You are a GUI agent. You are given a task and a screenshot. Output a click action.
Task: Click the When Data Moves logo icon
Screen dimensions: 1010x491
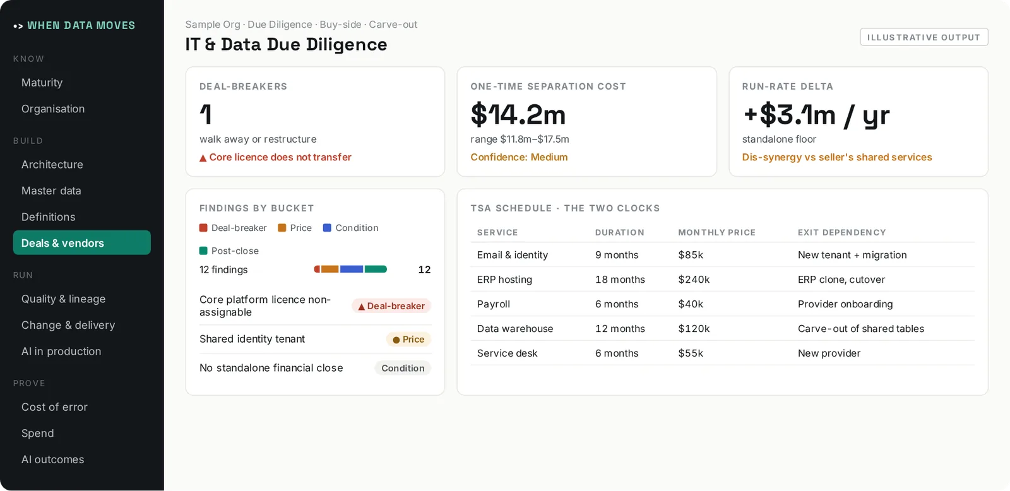(18, 26)
